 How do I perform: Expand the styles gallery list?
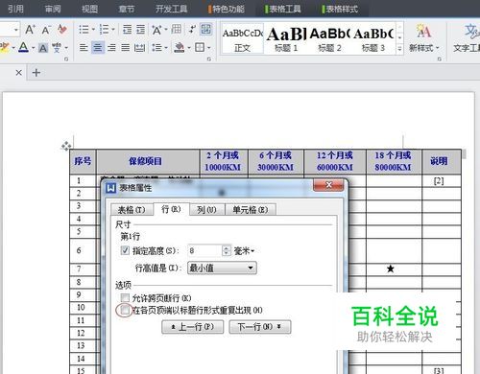399,49
